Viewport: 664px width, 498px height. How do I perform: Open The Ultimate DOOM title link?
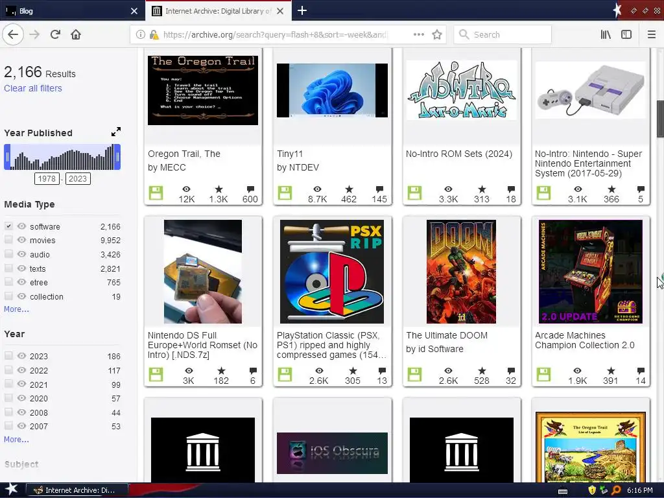[447, 335]
